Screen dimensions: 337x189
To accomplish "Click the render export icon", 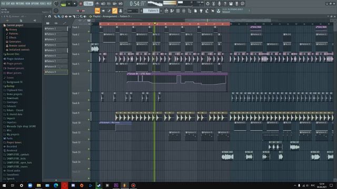I will pos(236,4).
